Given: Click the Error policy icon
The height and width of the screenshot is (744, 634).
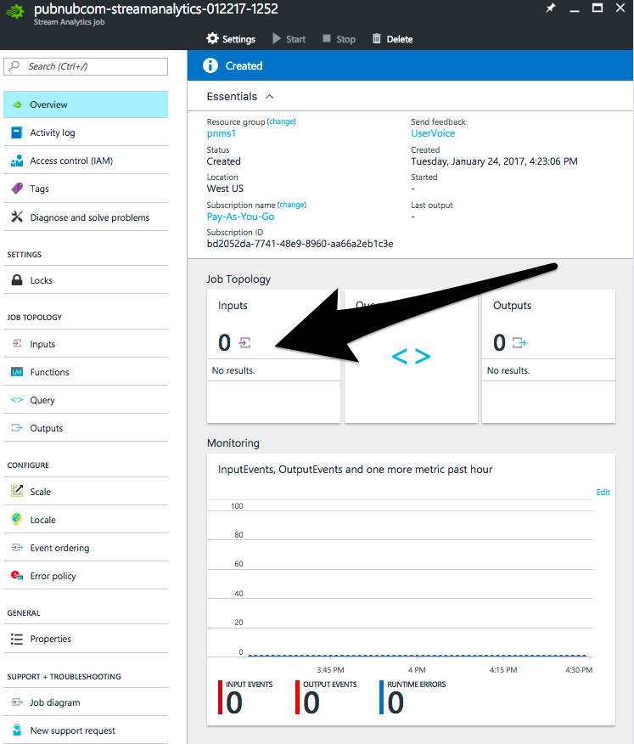Looking at the screenshot, I should pos(17,576).
